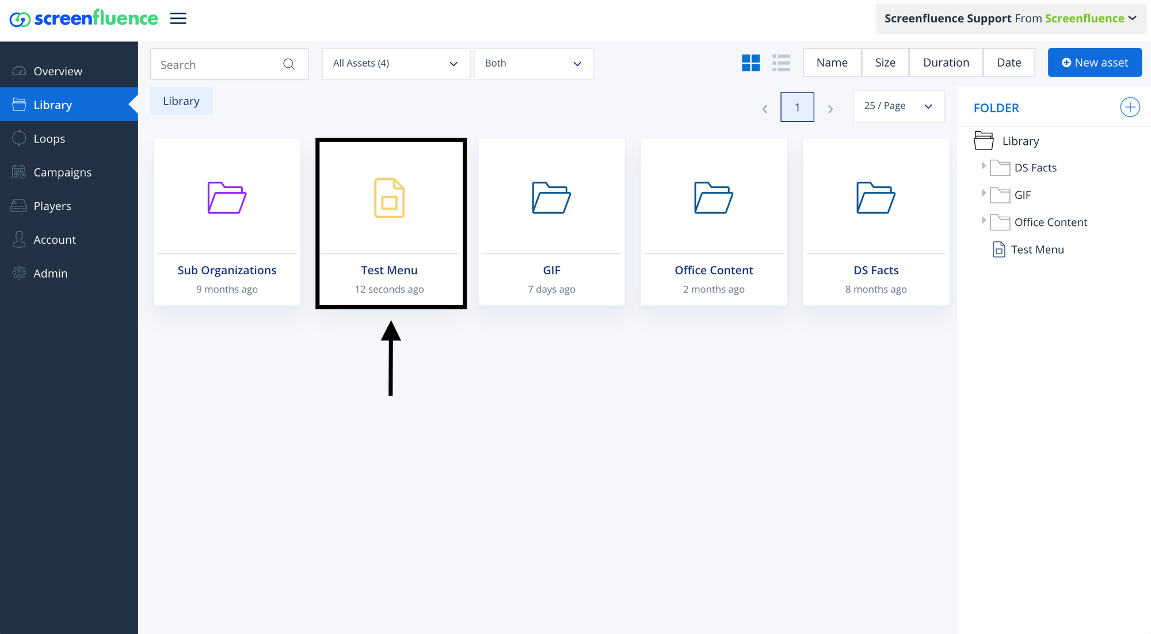The image size is (1151, 634).
Task: Toggle the hamburger menu icon
Action: [178, 18]
